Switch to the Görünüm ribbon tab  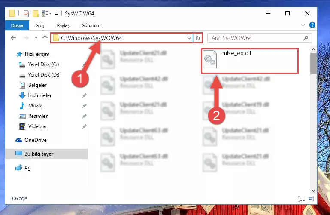point(91,25)
